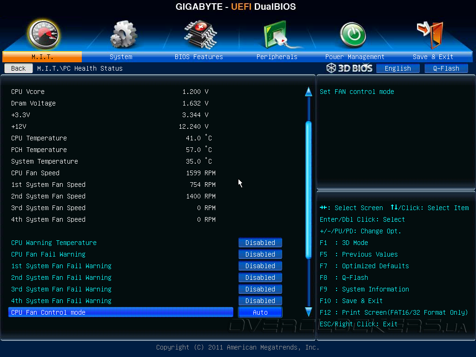Open the CPU Fan Control mode Auto option
This screenshot has height=357, width=476.
[260, 312]
